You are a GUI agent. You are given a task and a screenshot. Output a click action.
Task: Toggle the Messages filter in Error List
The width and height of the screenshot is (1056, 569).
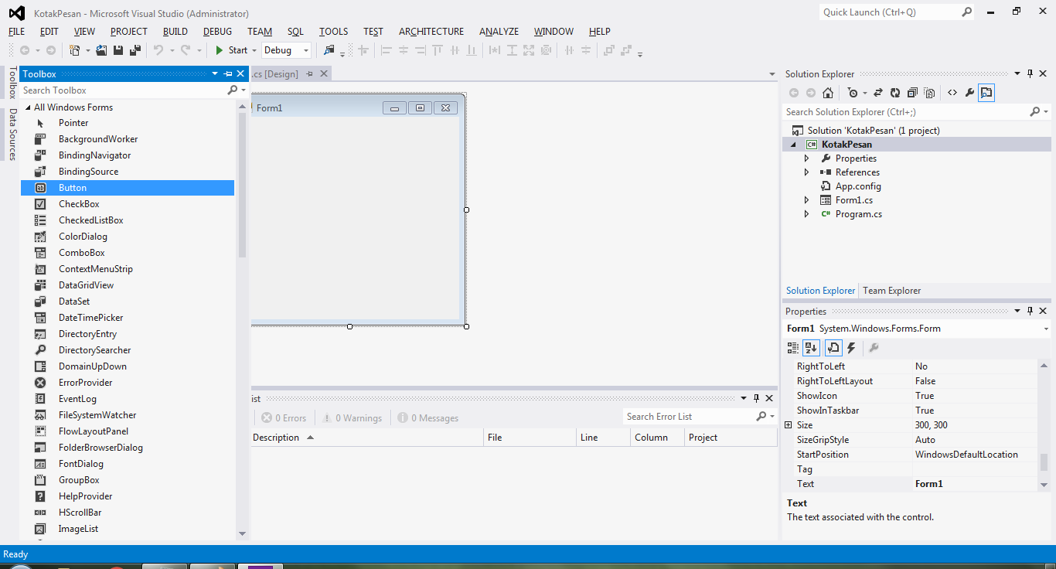428,418
